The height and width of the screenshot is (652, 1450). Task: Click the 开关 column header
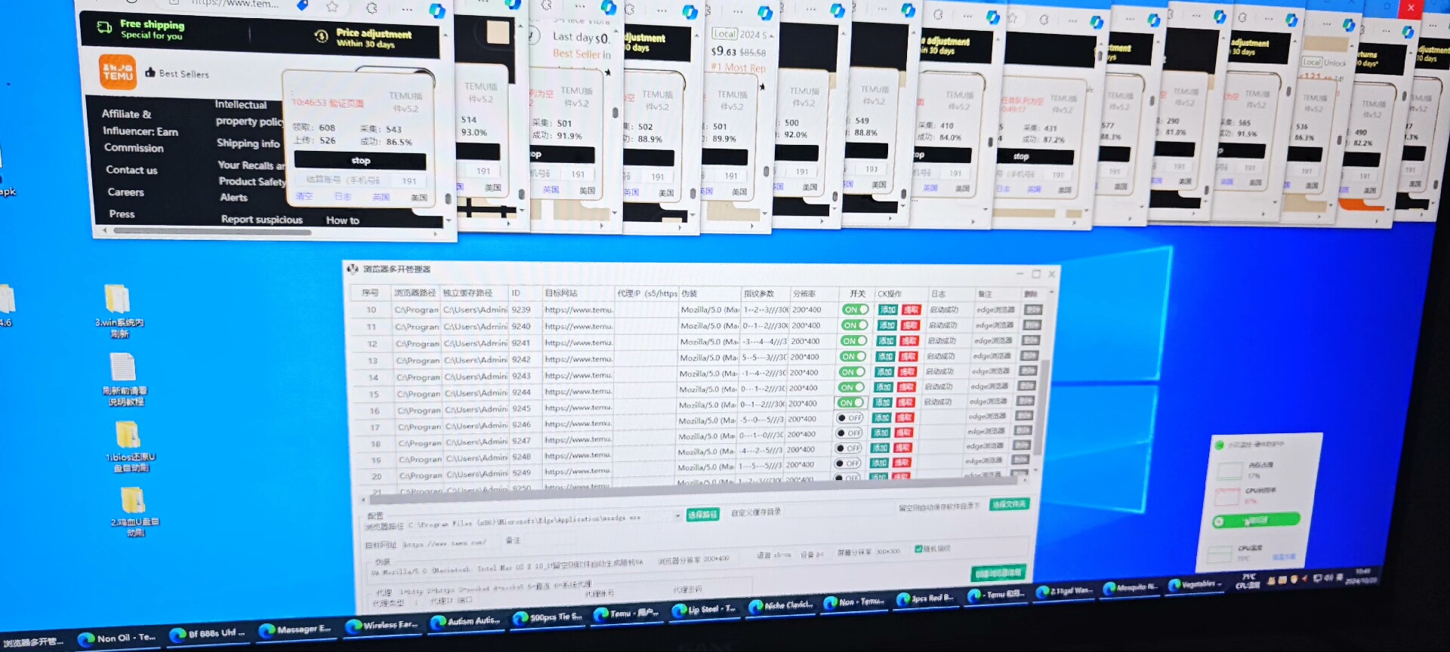pos(857,294)
